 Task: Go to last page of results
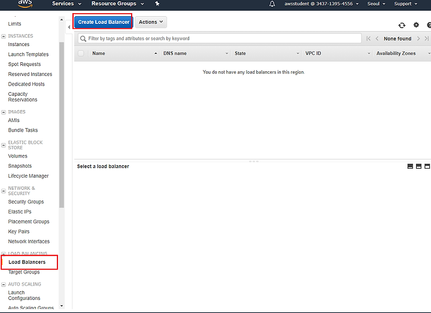(x=427, y=38)
